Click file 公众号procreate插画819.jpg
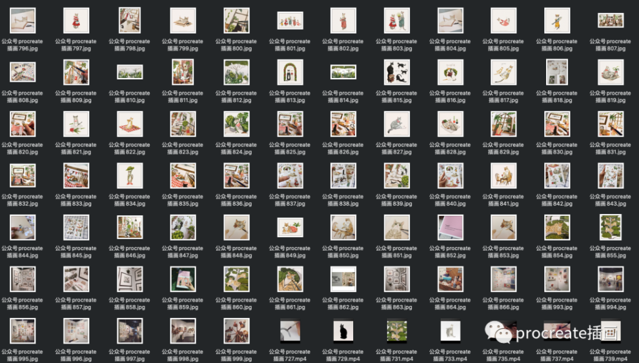Image resolution: width=639 pixels, height=363 pixels. 611,72
